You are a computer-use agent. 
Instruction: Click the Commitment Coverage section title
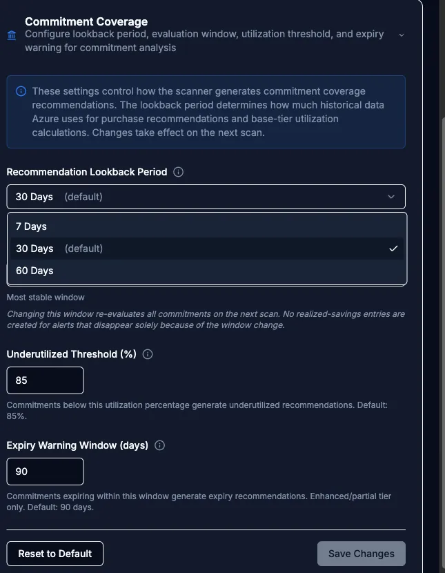click(x=86, y=21)
